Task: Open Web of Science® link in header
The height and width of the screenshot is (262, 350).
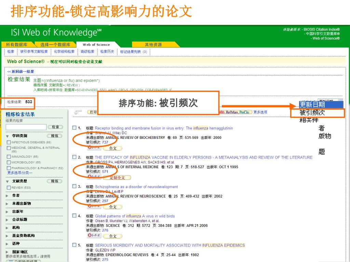Action: (326, 38)
